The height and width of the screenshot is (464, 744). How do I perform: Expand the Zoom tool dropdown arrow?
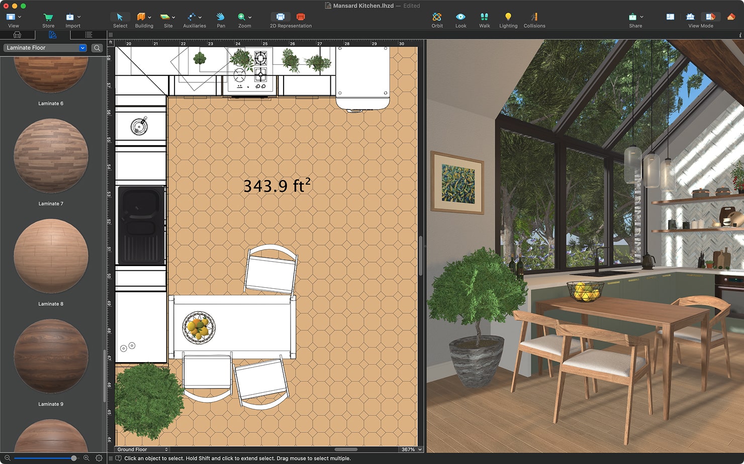click(x=250, y=17)
